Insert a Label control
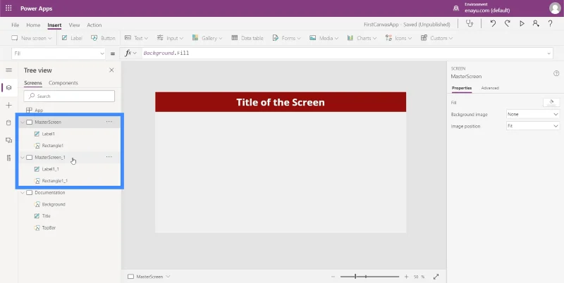This screenshot has height=283, width=564. (x=72, y=38)
